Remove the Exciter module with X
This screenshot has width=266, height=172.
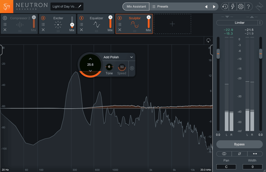pyautogui.click(x=43, y=30)
